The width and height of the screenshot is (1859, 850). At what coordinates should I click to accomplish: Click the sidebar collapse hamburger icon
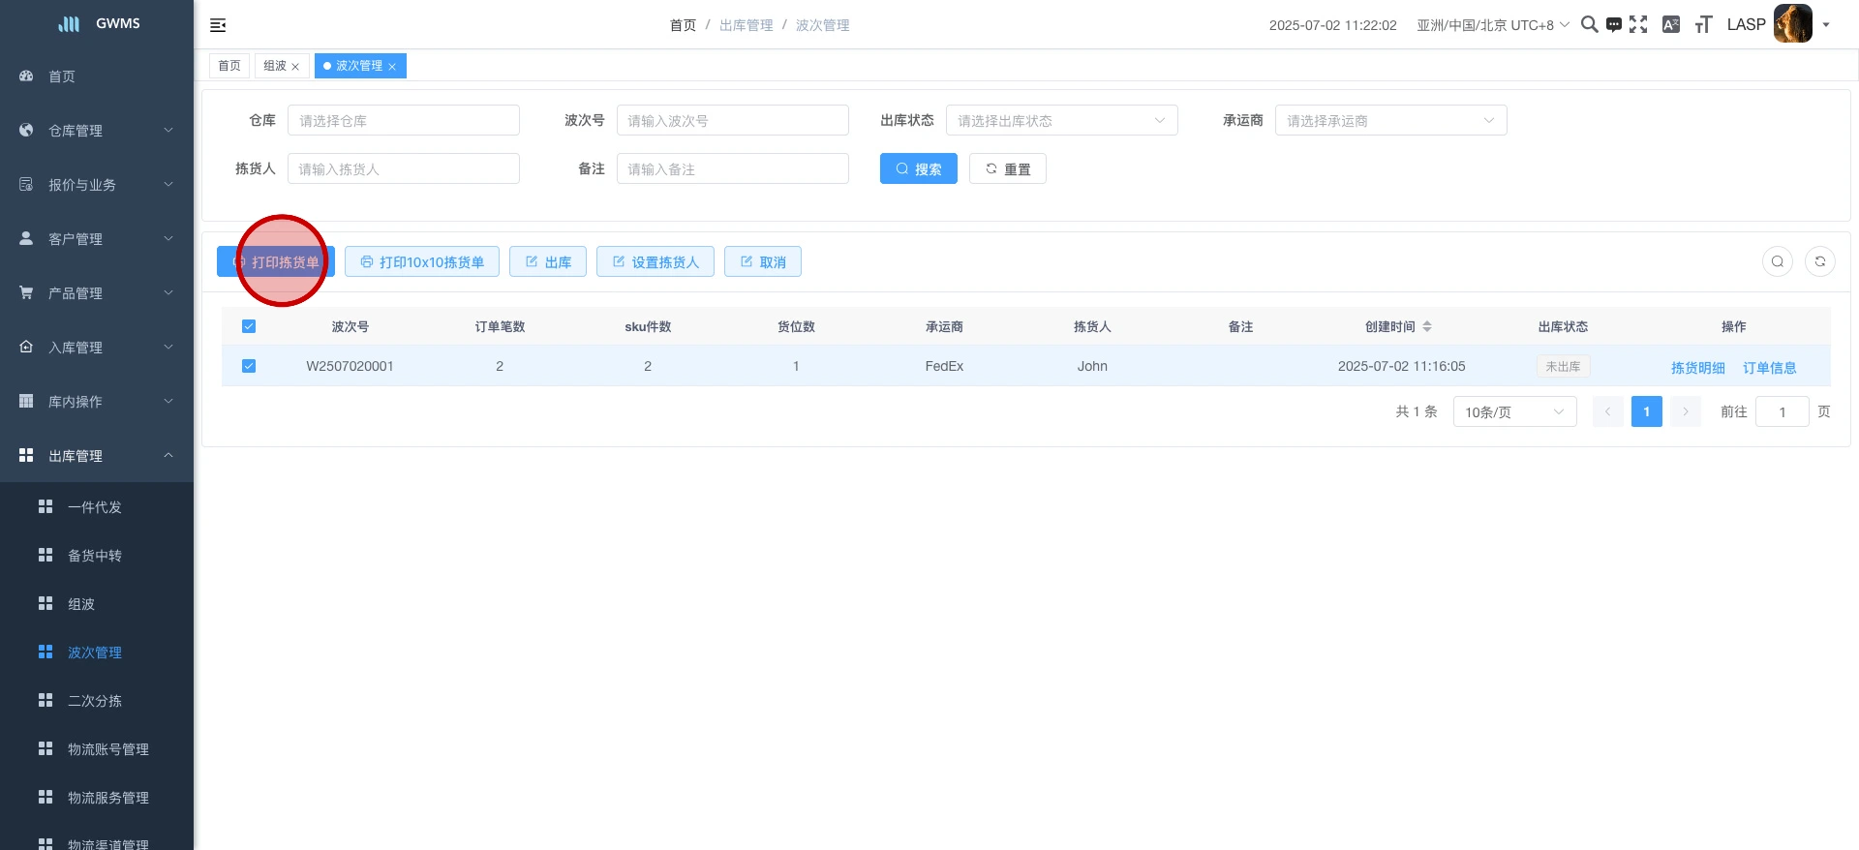tap(218, 25)
